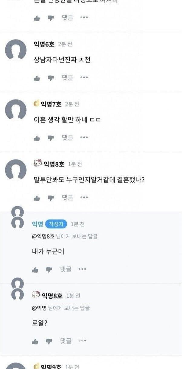Thumbs up the '이혼 생각 할만 하네' comment
Image resolution: width=184 pixels, height=369 pixels.
37,138
